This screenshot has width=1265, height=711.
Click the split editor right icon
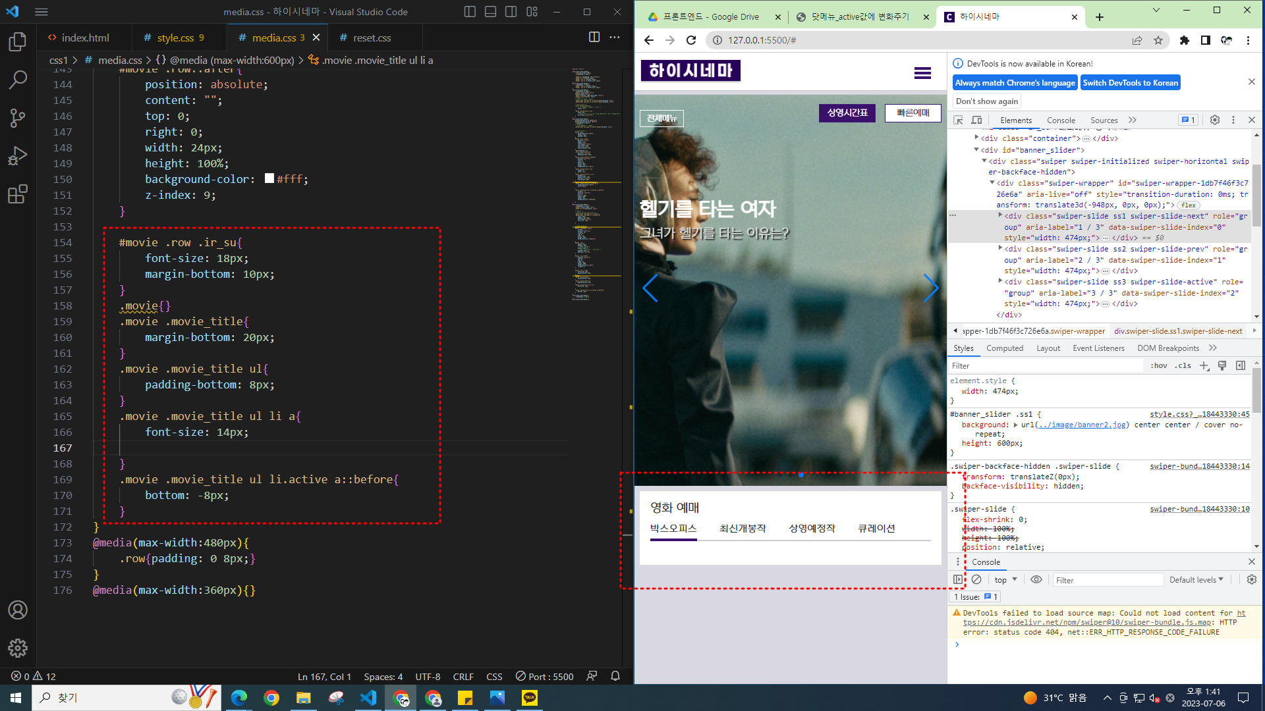594,38
